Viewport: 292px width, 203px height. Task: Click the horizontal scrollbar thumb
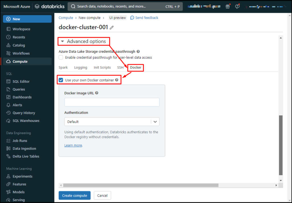[x=141, y=185]
